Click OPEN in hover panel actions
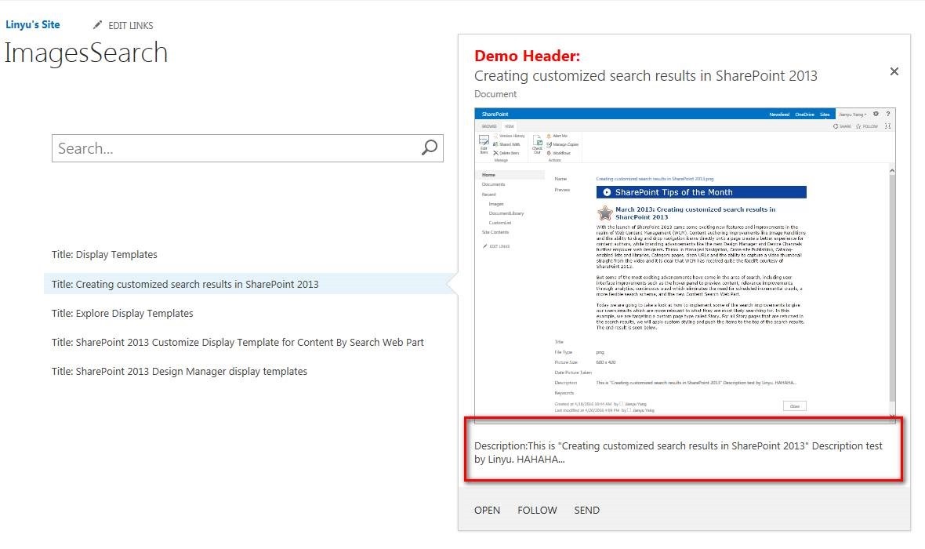The image size is (925, 549). (x=488, y=510)
